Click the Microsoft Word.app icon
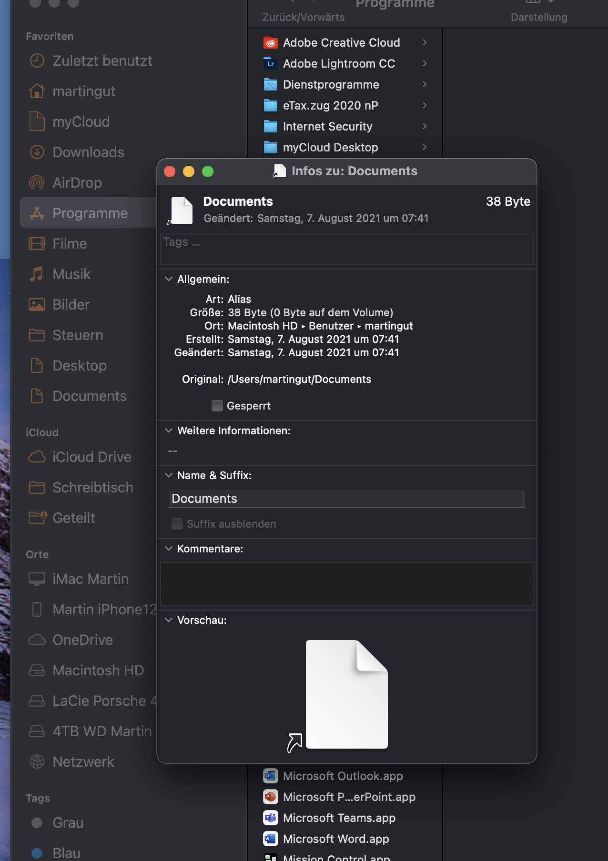 point(271,839)
